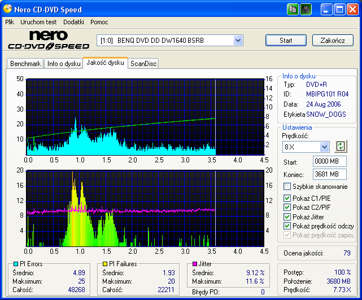Open the Dodatki menu
Viewport: 362px width, 300px height.
point(73,22)
